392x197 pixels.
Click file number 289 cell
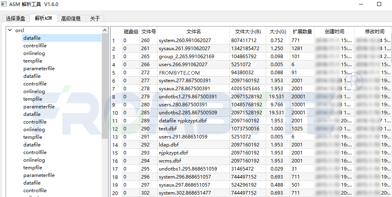(149, 121)
